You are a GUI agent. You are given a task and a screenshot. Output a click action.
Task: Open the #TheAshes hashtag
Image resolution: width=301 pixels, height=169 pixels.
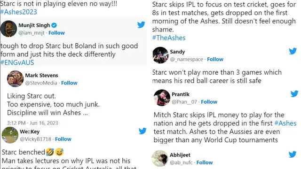point(169,38)
